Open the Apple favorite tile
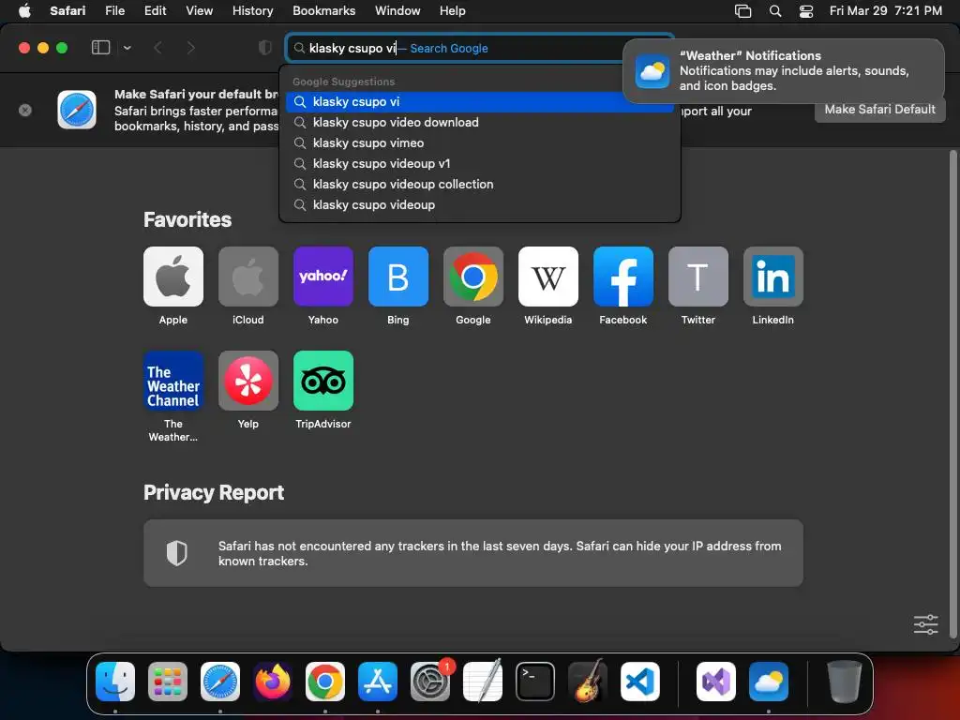 173,277
